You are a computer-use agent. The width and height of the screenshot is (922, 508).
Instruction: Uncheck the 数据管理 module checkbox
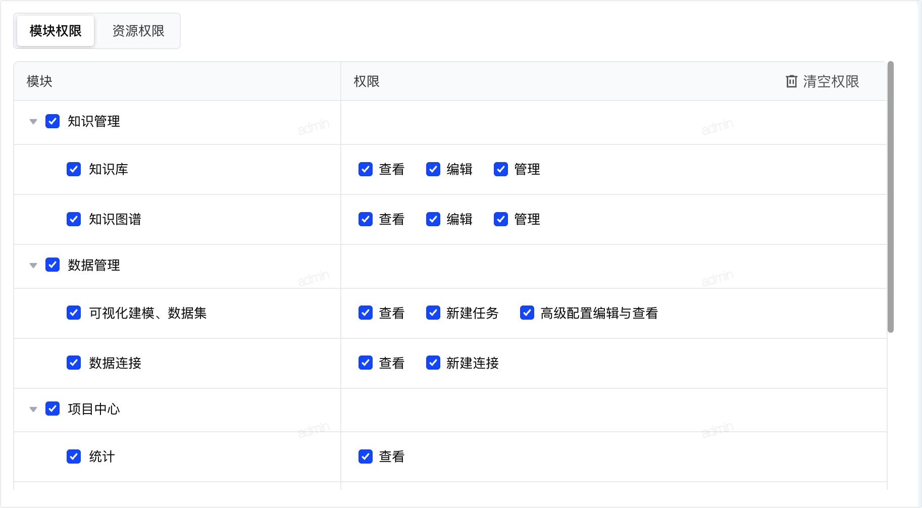[53, 265]
